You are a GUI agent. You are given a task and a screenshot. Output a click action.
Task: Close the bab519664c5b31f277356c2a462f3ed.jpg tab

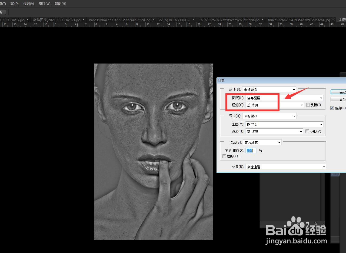(x=153, y=20)
